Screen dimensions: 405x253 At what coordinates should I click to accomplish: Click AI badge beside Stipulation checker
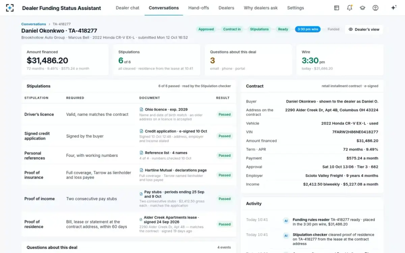(286, 236)
